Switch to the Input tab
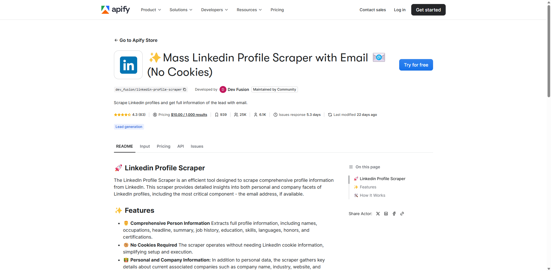Viewport: 551px width, 271px height. coord(145,146)
